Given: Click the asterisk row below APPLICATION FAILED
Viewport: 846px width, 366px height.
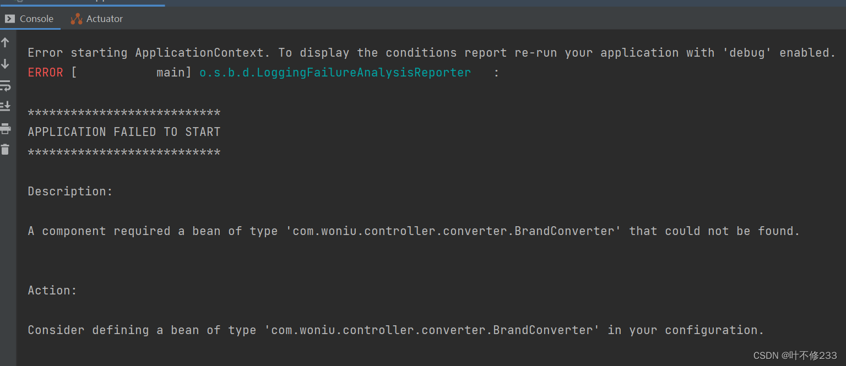Looking at the screenshot, I should coord(124,152).
